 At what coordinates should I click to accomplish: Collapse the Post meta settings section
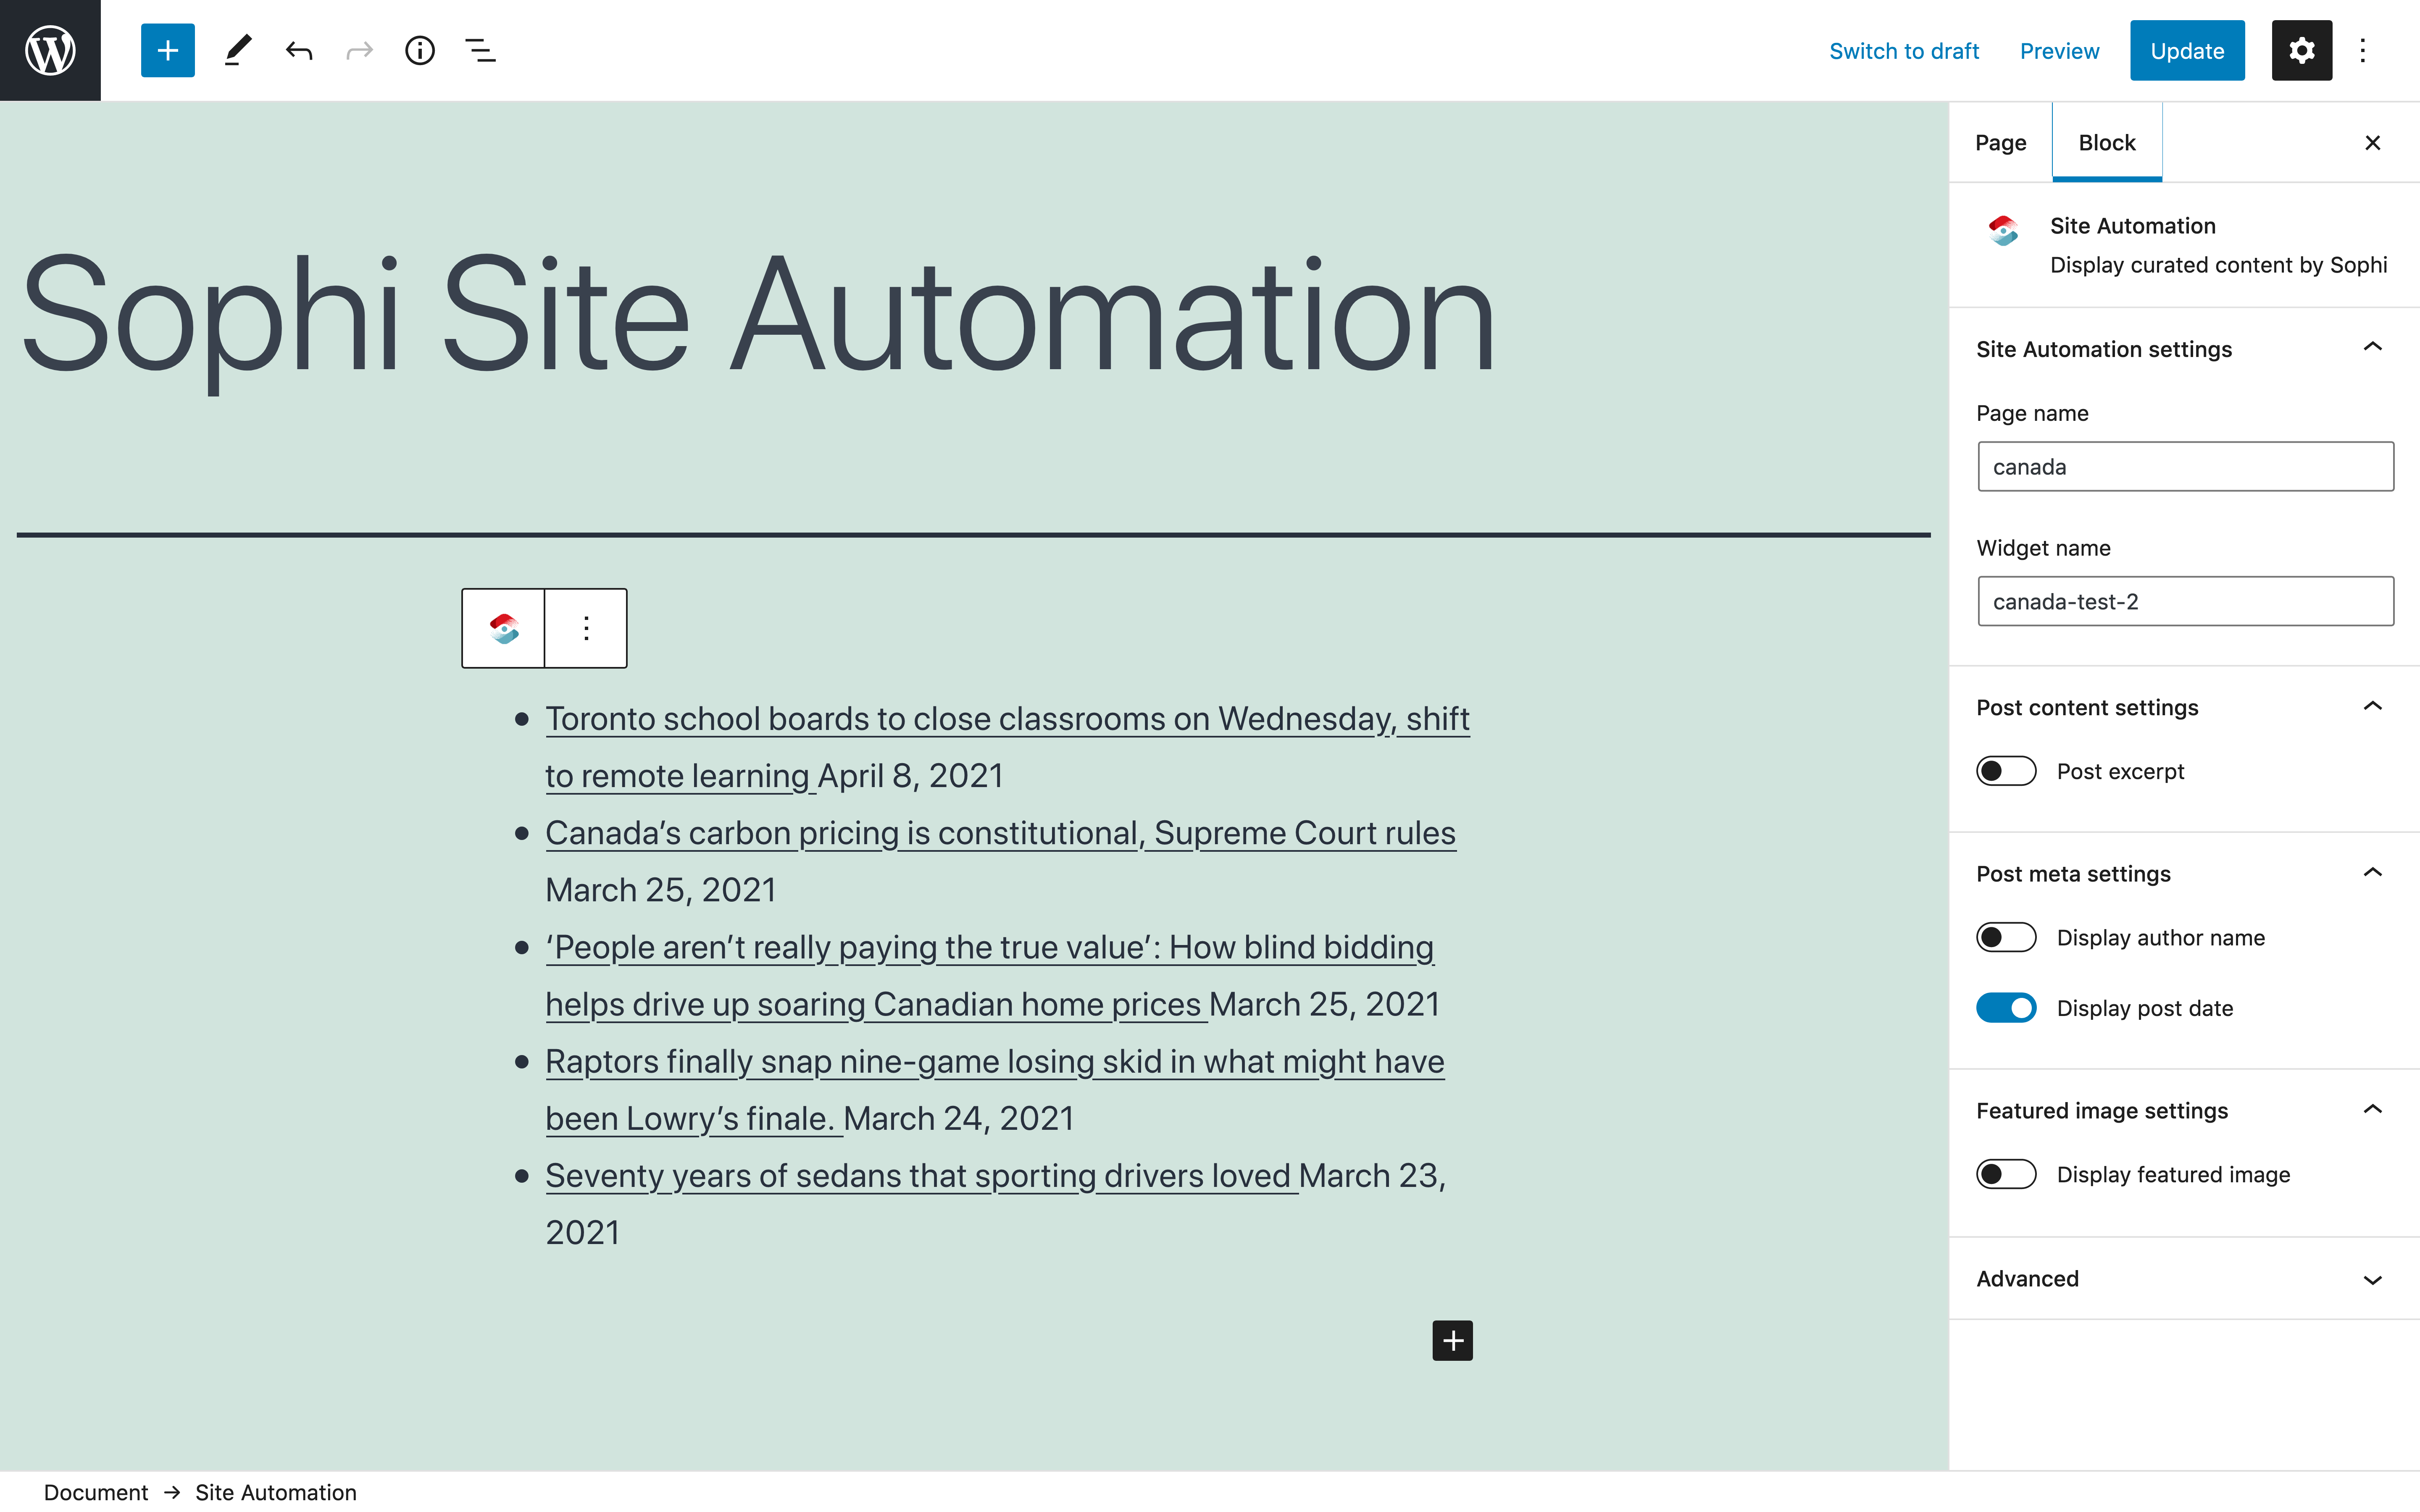[2372, 873]
